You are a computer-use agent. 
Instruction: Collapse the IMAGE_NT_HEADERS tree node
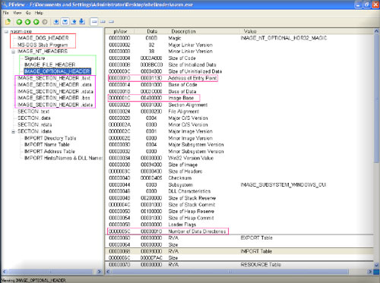click(13, 52)
